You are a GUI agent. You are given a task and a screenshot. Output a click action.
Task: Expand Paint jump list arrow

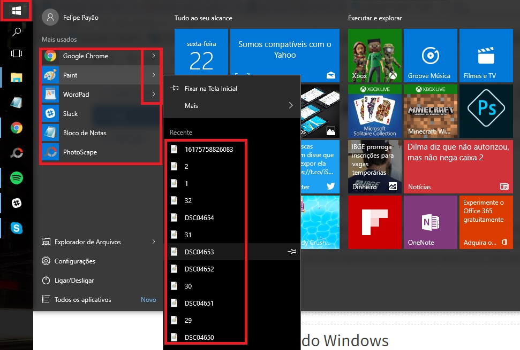point(154,75)
